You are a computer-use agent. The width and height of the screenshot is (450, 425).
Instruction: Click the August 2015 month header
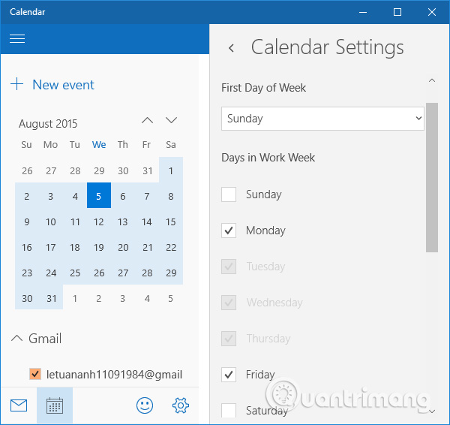[x=48, y=124]
